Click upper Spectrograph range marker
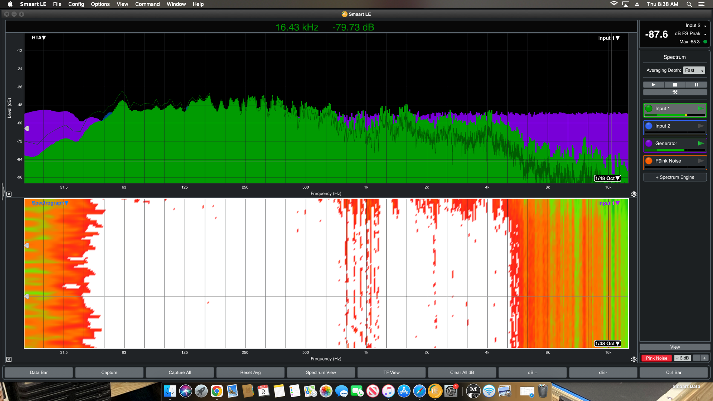The width and height of the screenshot is (713, 401). tap(27, 245)
